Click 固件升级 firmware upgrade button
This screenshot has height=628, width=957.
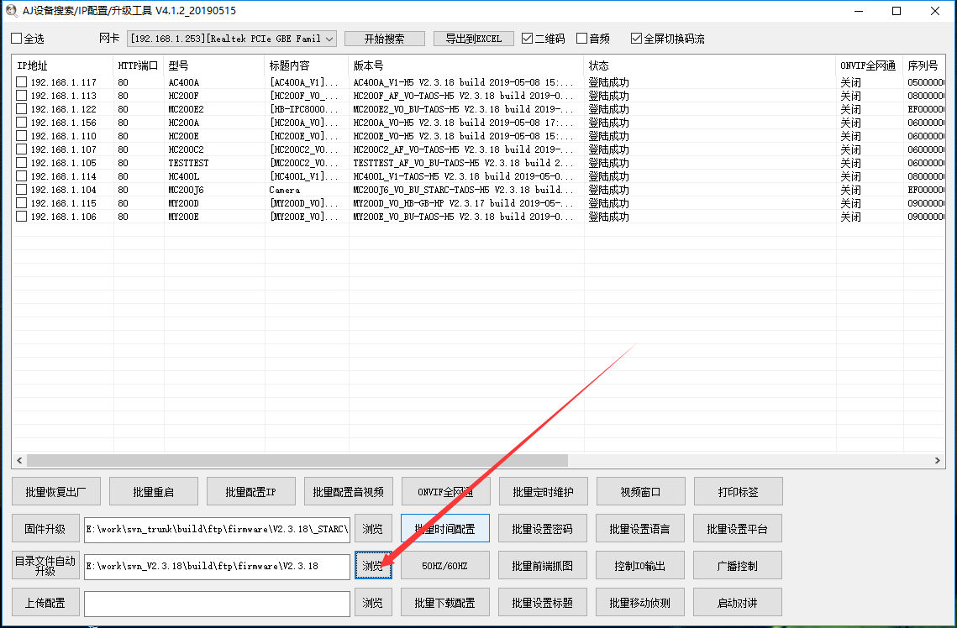pos(46,528)
